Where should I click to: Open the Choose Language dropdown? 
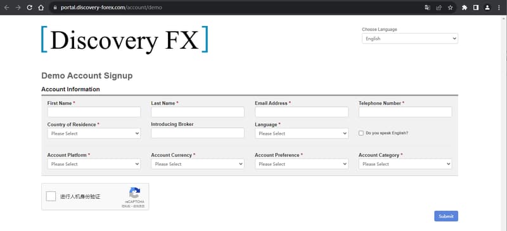click(409, 39)
